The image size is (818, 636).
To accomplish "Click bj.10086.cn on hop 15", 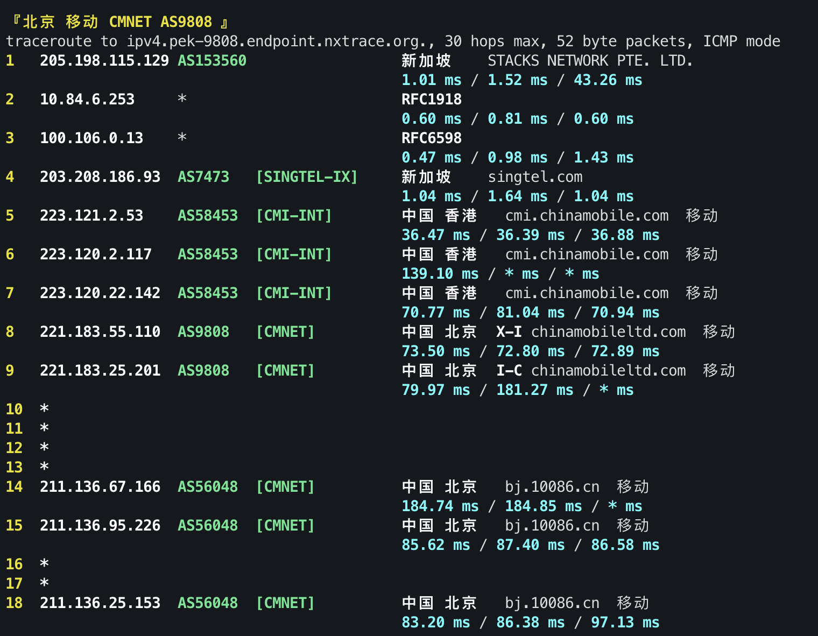I will (552, 525).
